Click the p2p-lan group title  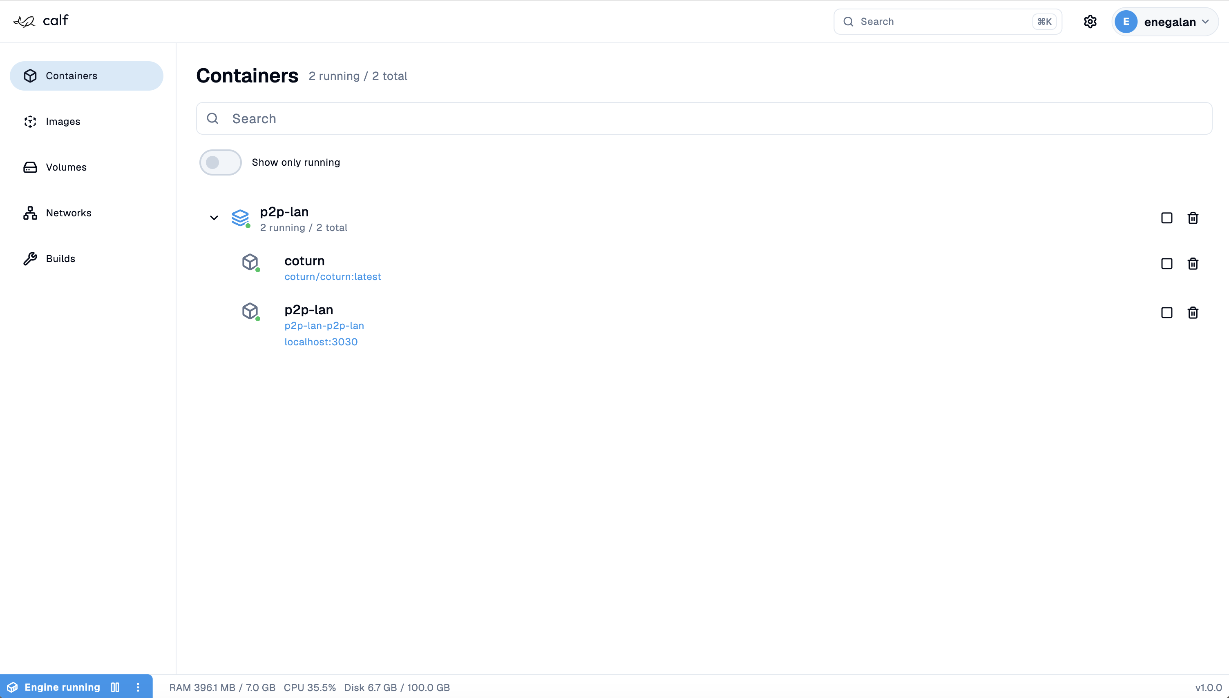[x=284, y=212]
